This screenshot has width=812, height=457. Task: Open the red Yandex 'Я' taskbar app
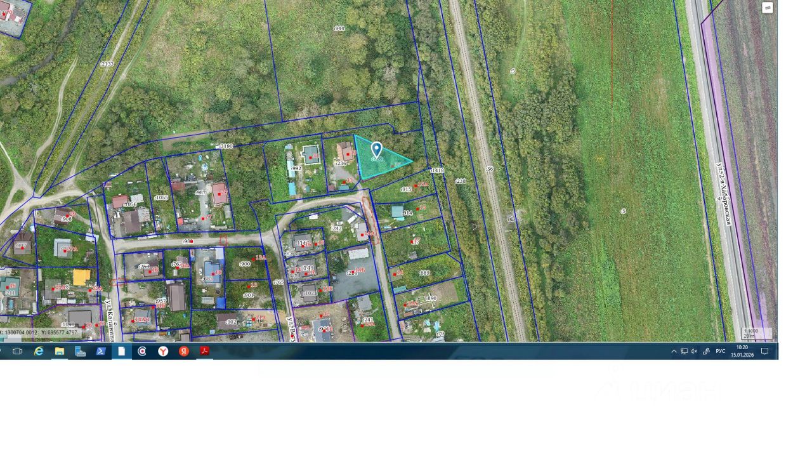(x=183, y=351)
